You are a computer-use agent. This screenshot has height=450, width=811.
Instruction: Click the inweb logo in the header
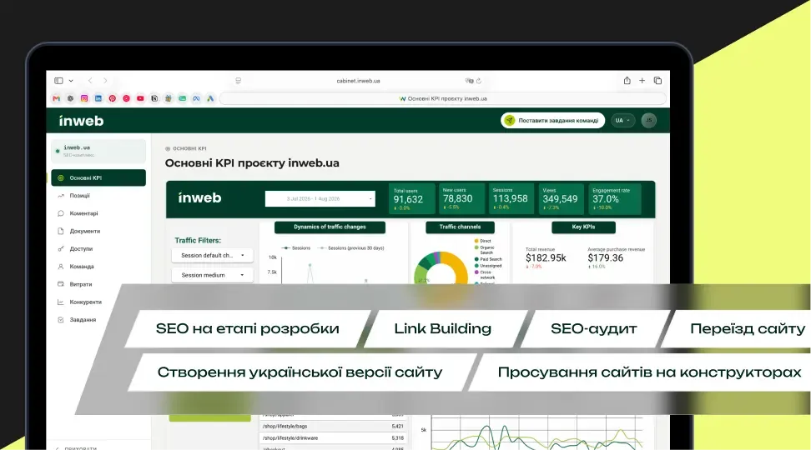click(x=81, y=120)
